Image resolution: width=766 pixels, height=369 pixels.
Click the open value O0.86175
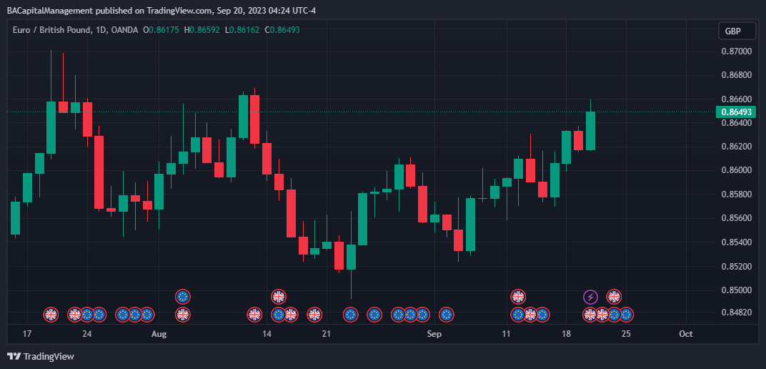pos(161,30)
